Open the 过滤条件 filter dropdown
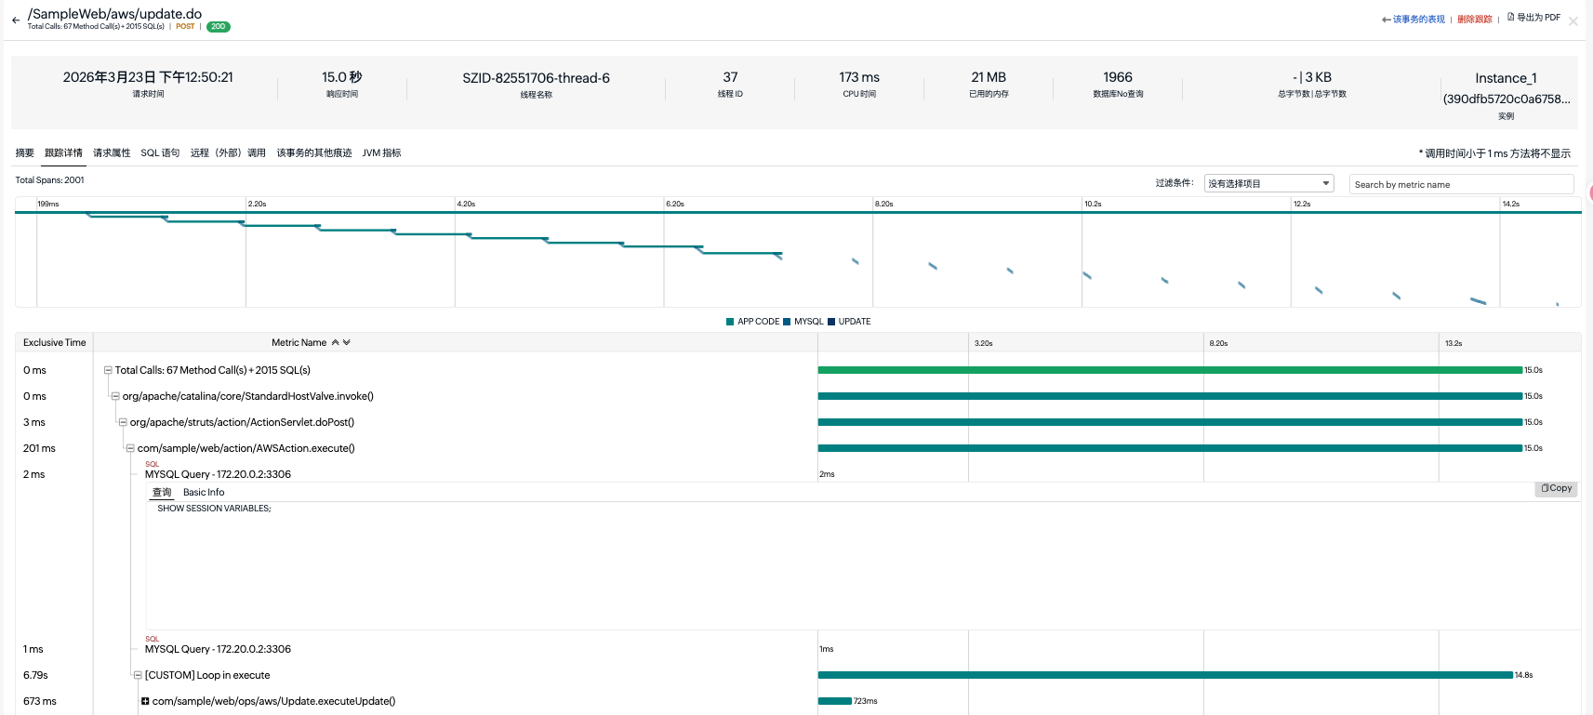 [1268, 184]
